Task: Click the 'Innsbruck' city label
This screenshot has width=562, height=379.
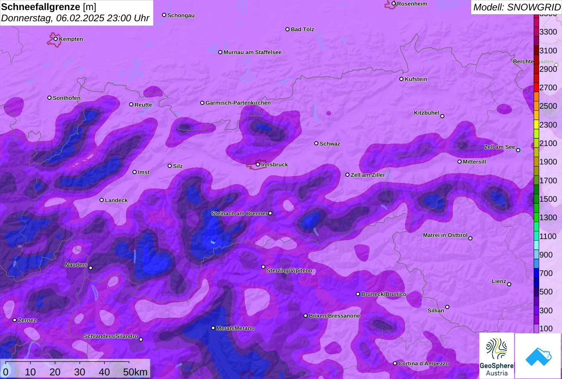Action: (x=275, y=164)
